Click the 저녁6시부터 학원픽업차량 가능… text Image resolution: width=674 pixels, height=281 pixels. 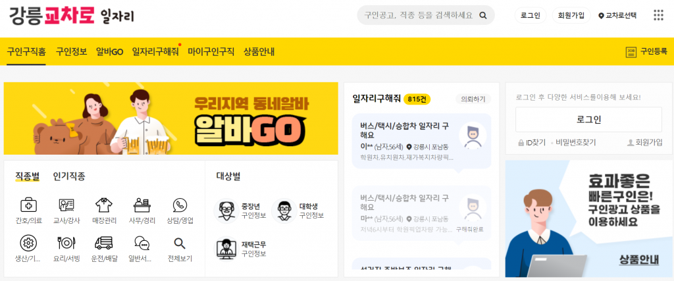pos(405,230)
